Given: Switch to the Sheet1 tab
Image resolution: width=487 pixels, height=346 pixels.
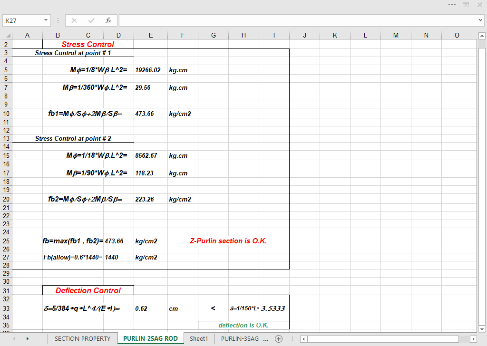Looking at the screenshot, I should pyautogui.click(x=198, y=338).
